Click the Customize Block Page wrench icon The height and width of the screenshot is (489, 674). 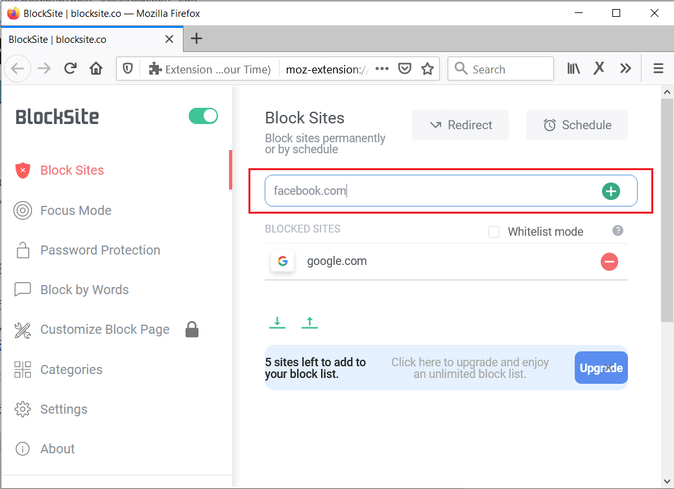click(23, 330)
